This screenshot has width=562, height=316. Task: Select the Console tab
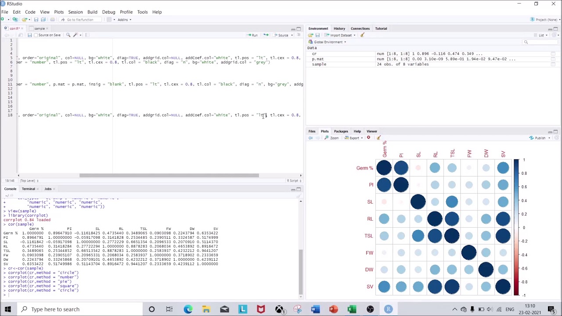click(x=10, y=189)
